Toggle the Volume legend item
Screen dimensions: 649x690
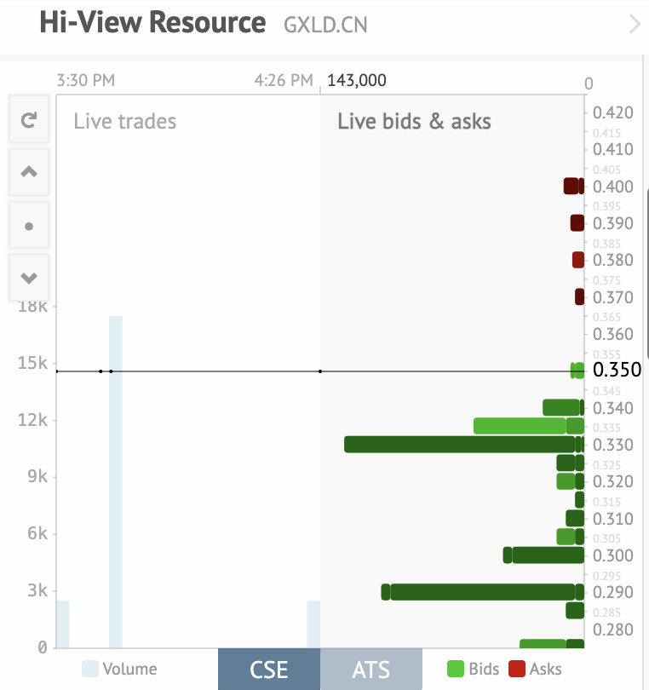click(x=120, y=669)
